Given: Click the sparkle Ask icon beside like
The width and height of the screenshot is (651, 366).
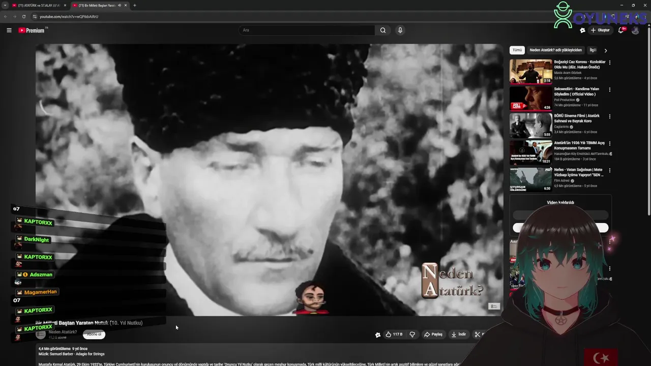Looking at the screenshot, I should 377,334.
